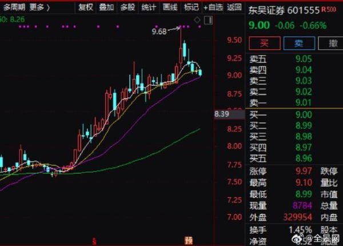The width and height of the screenshot is (343, 246).
Task: Open the 复权 adjustment option
Action: pos(86,7)
